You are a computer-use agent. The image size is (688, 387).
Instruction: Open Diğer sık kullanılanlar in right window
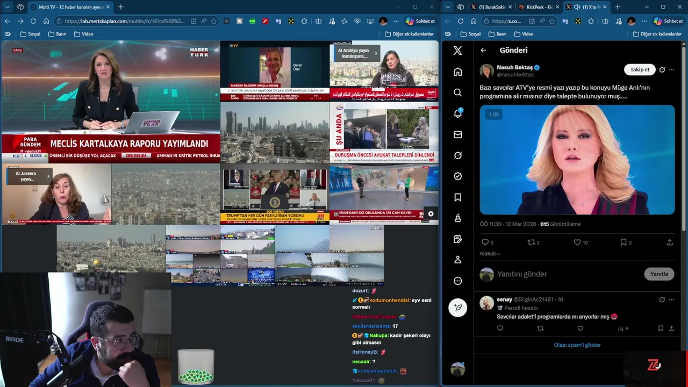click(x=657, y=34)
